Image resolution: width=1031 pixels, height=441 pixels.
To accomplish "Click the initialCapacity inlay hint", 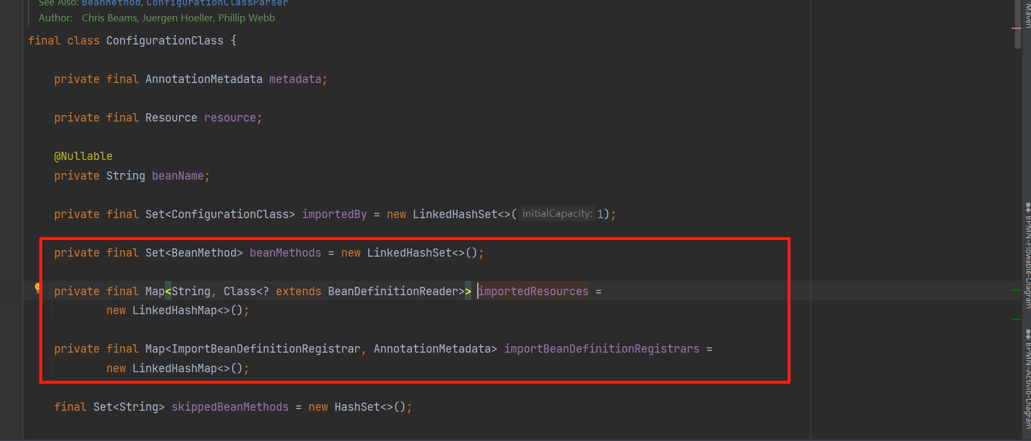I will [x=557, y=213].
